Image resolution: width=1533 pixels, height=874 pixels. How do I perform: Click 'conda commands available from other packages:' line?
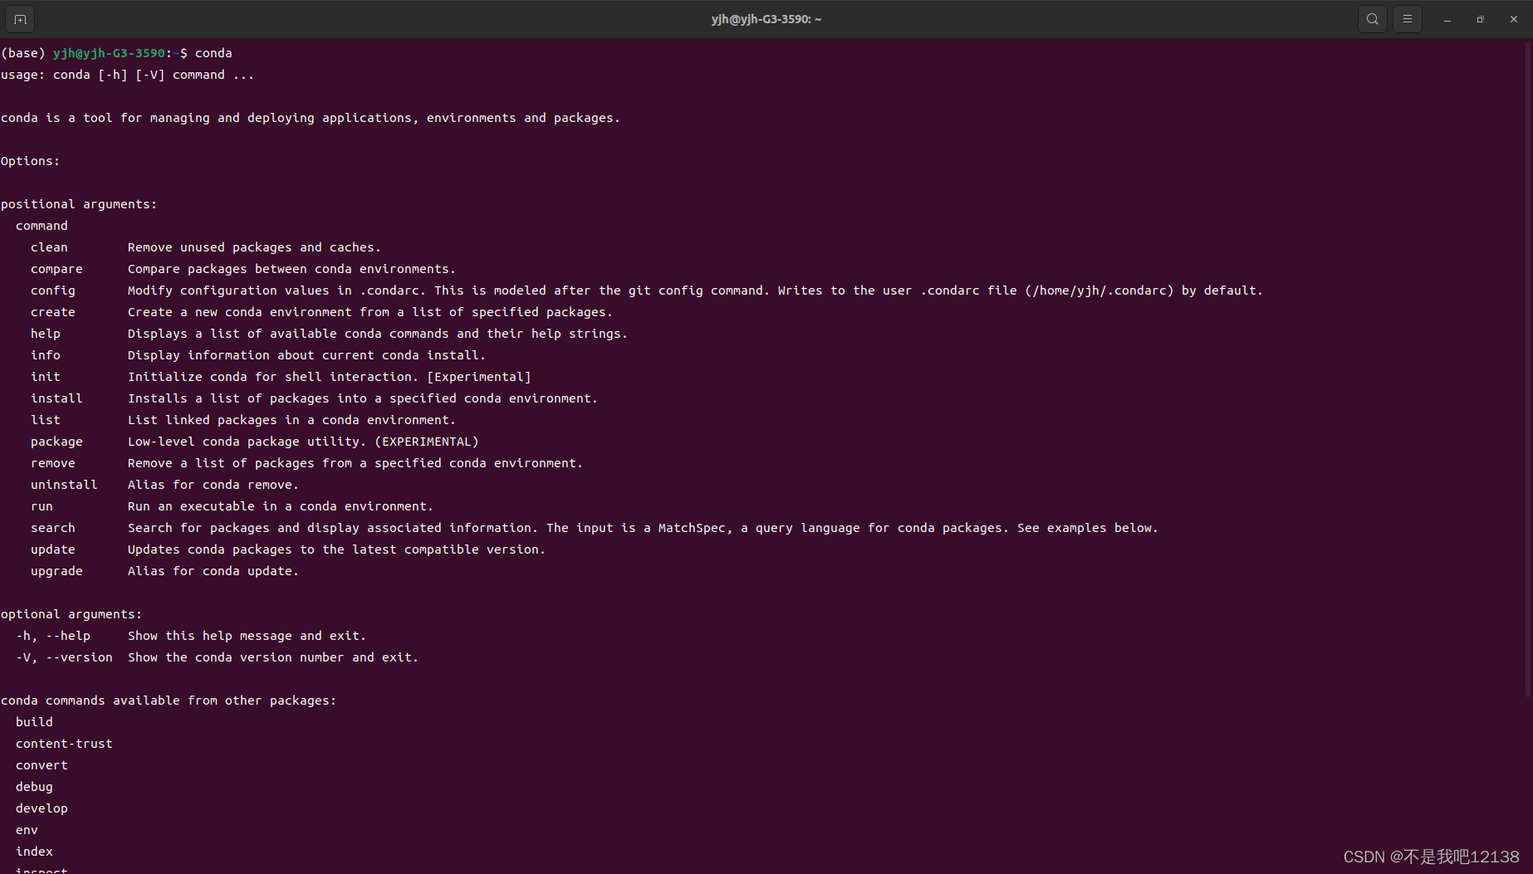(x=169, y=701)
